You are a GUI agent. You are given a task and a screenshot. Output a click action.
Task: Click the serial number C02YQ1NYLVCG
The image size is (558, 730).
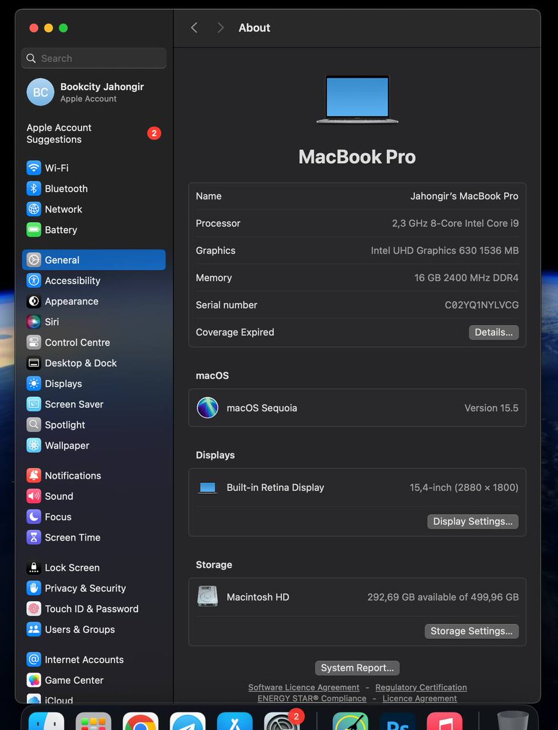tap(482, 305)
